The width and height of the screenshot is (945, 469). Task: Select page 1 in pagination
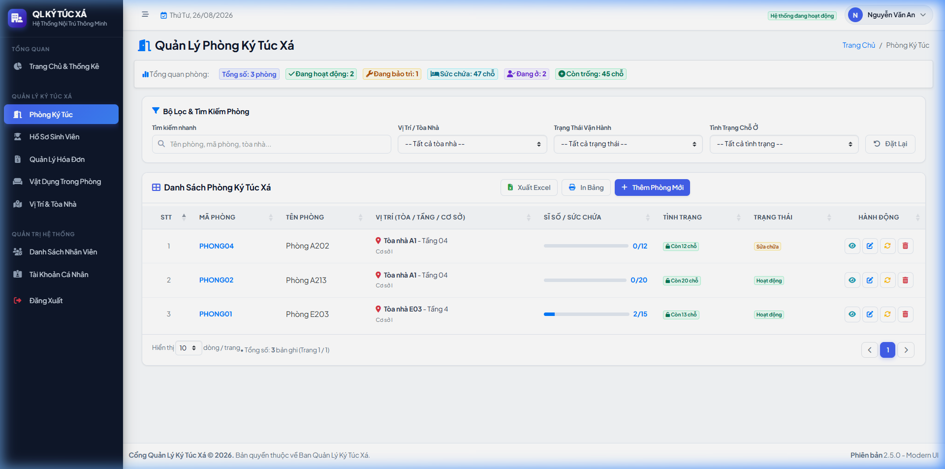click(887, 350)
